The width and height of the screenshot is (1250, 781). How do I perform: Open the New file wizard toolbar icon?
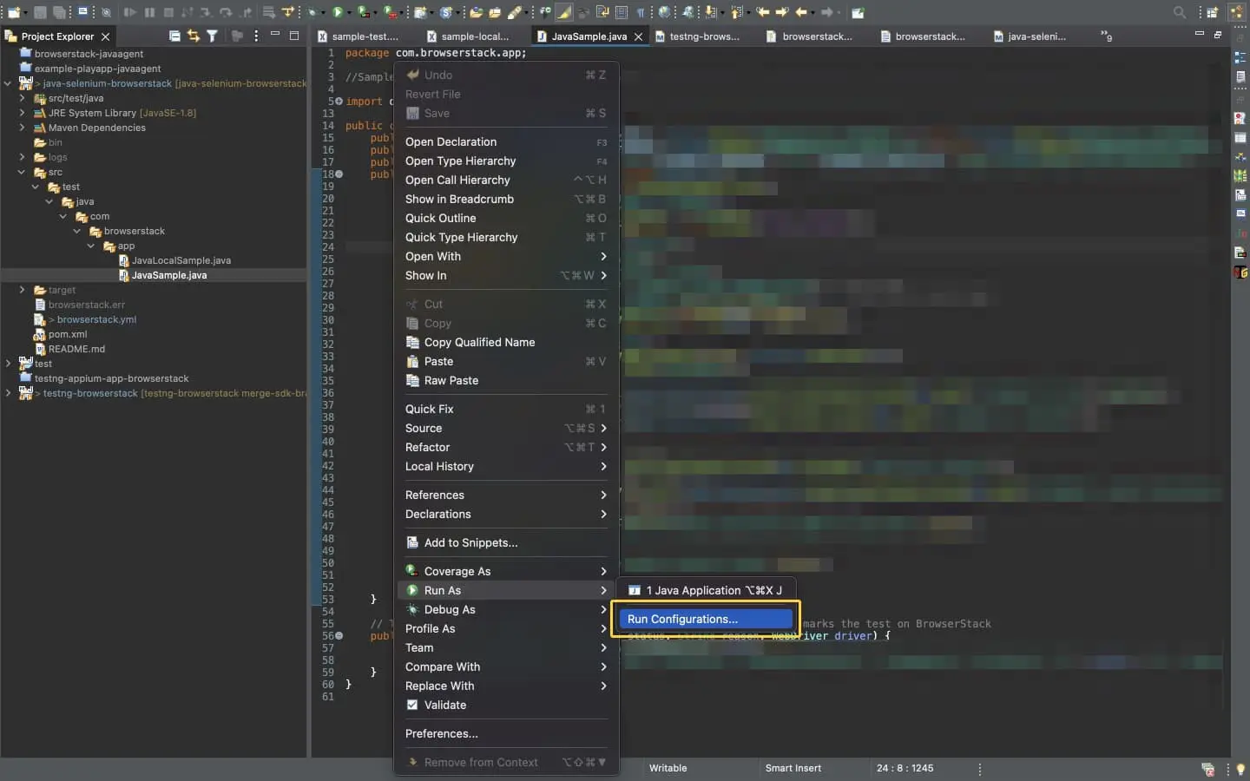[13, 12]
